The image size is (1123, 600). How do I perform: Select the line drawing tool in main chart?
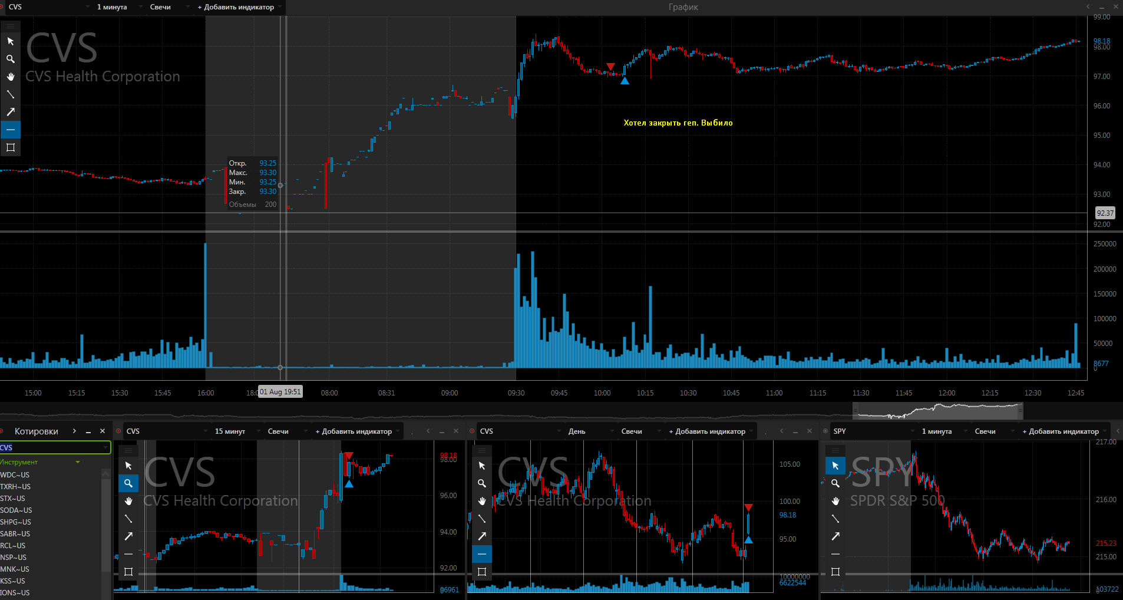click(11, 94)
